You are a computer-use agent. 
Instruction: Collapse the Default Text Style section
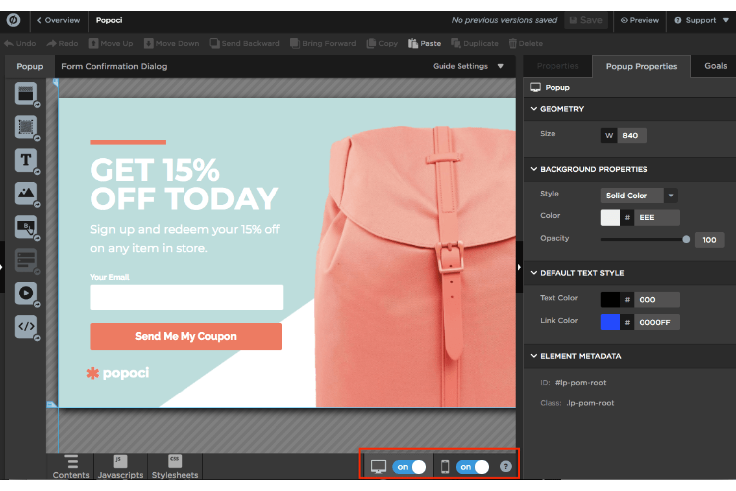coord(534,273)
